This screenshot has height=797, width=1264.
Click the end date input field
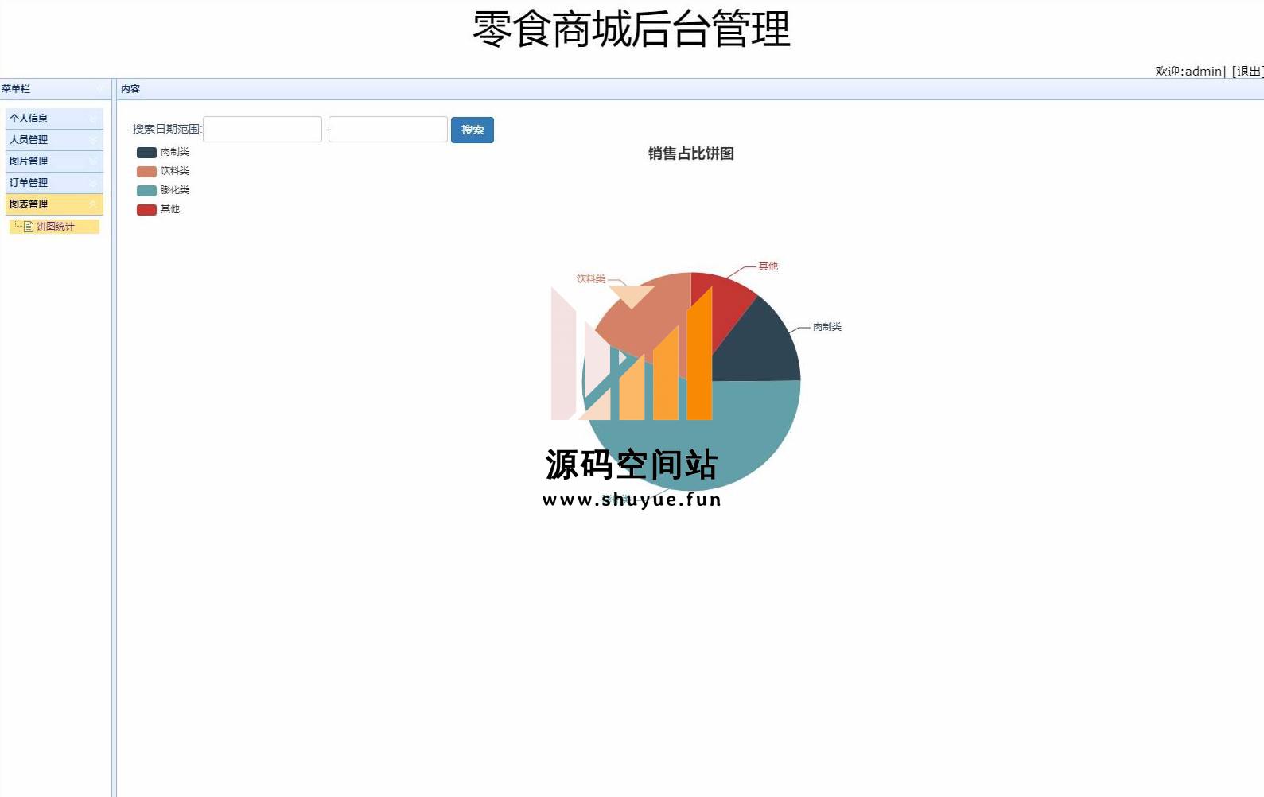[x=388, y=129]
